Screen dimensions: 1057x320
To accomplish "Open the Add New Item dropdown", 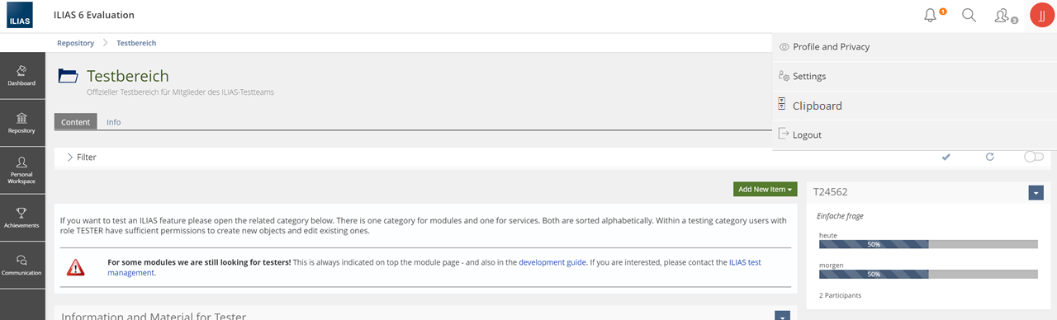I will pyautogui.click(x=765, y=189).
